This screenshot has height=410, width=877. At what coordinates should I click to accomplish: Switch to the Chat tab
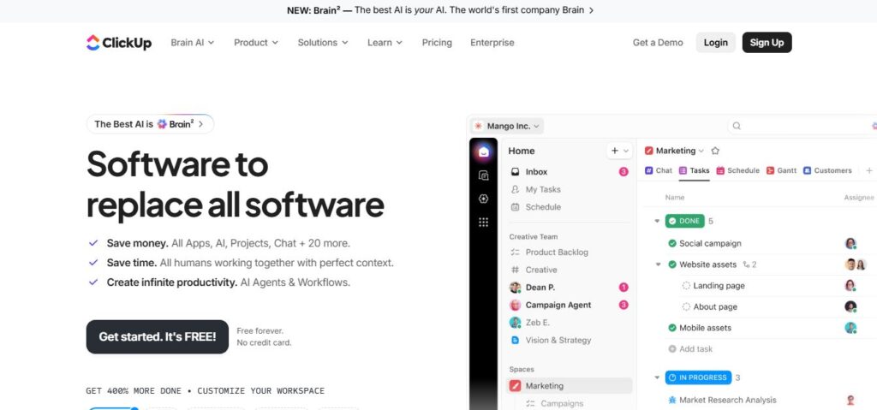coord(659,170)
